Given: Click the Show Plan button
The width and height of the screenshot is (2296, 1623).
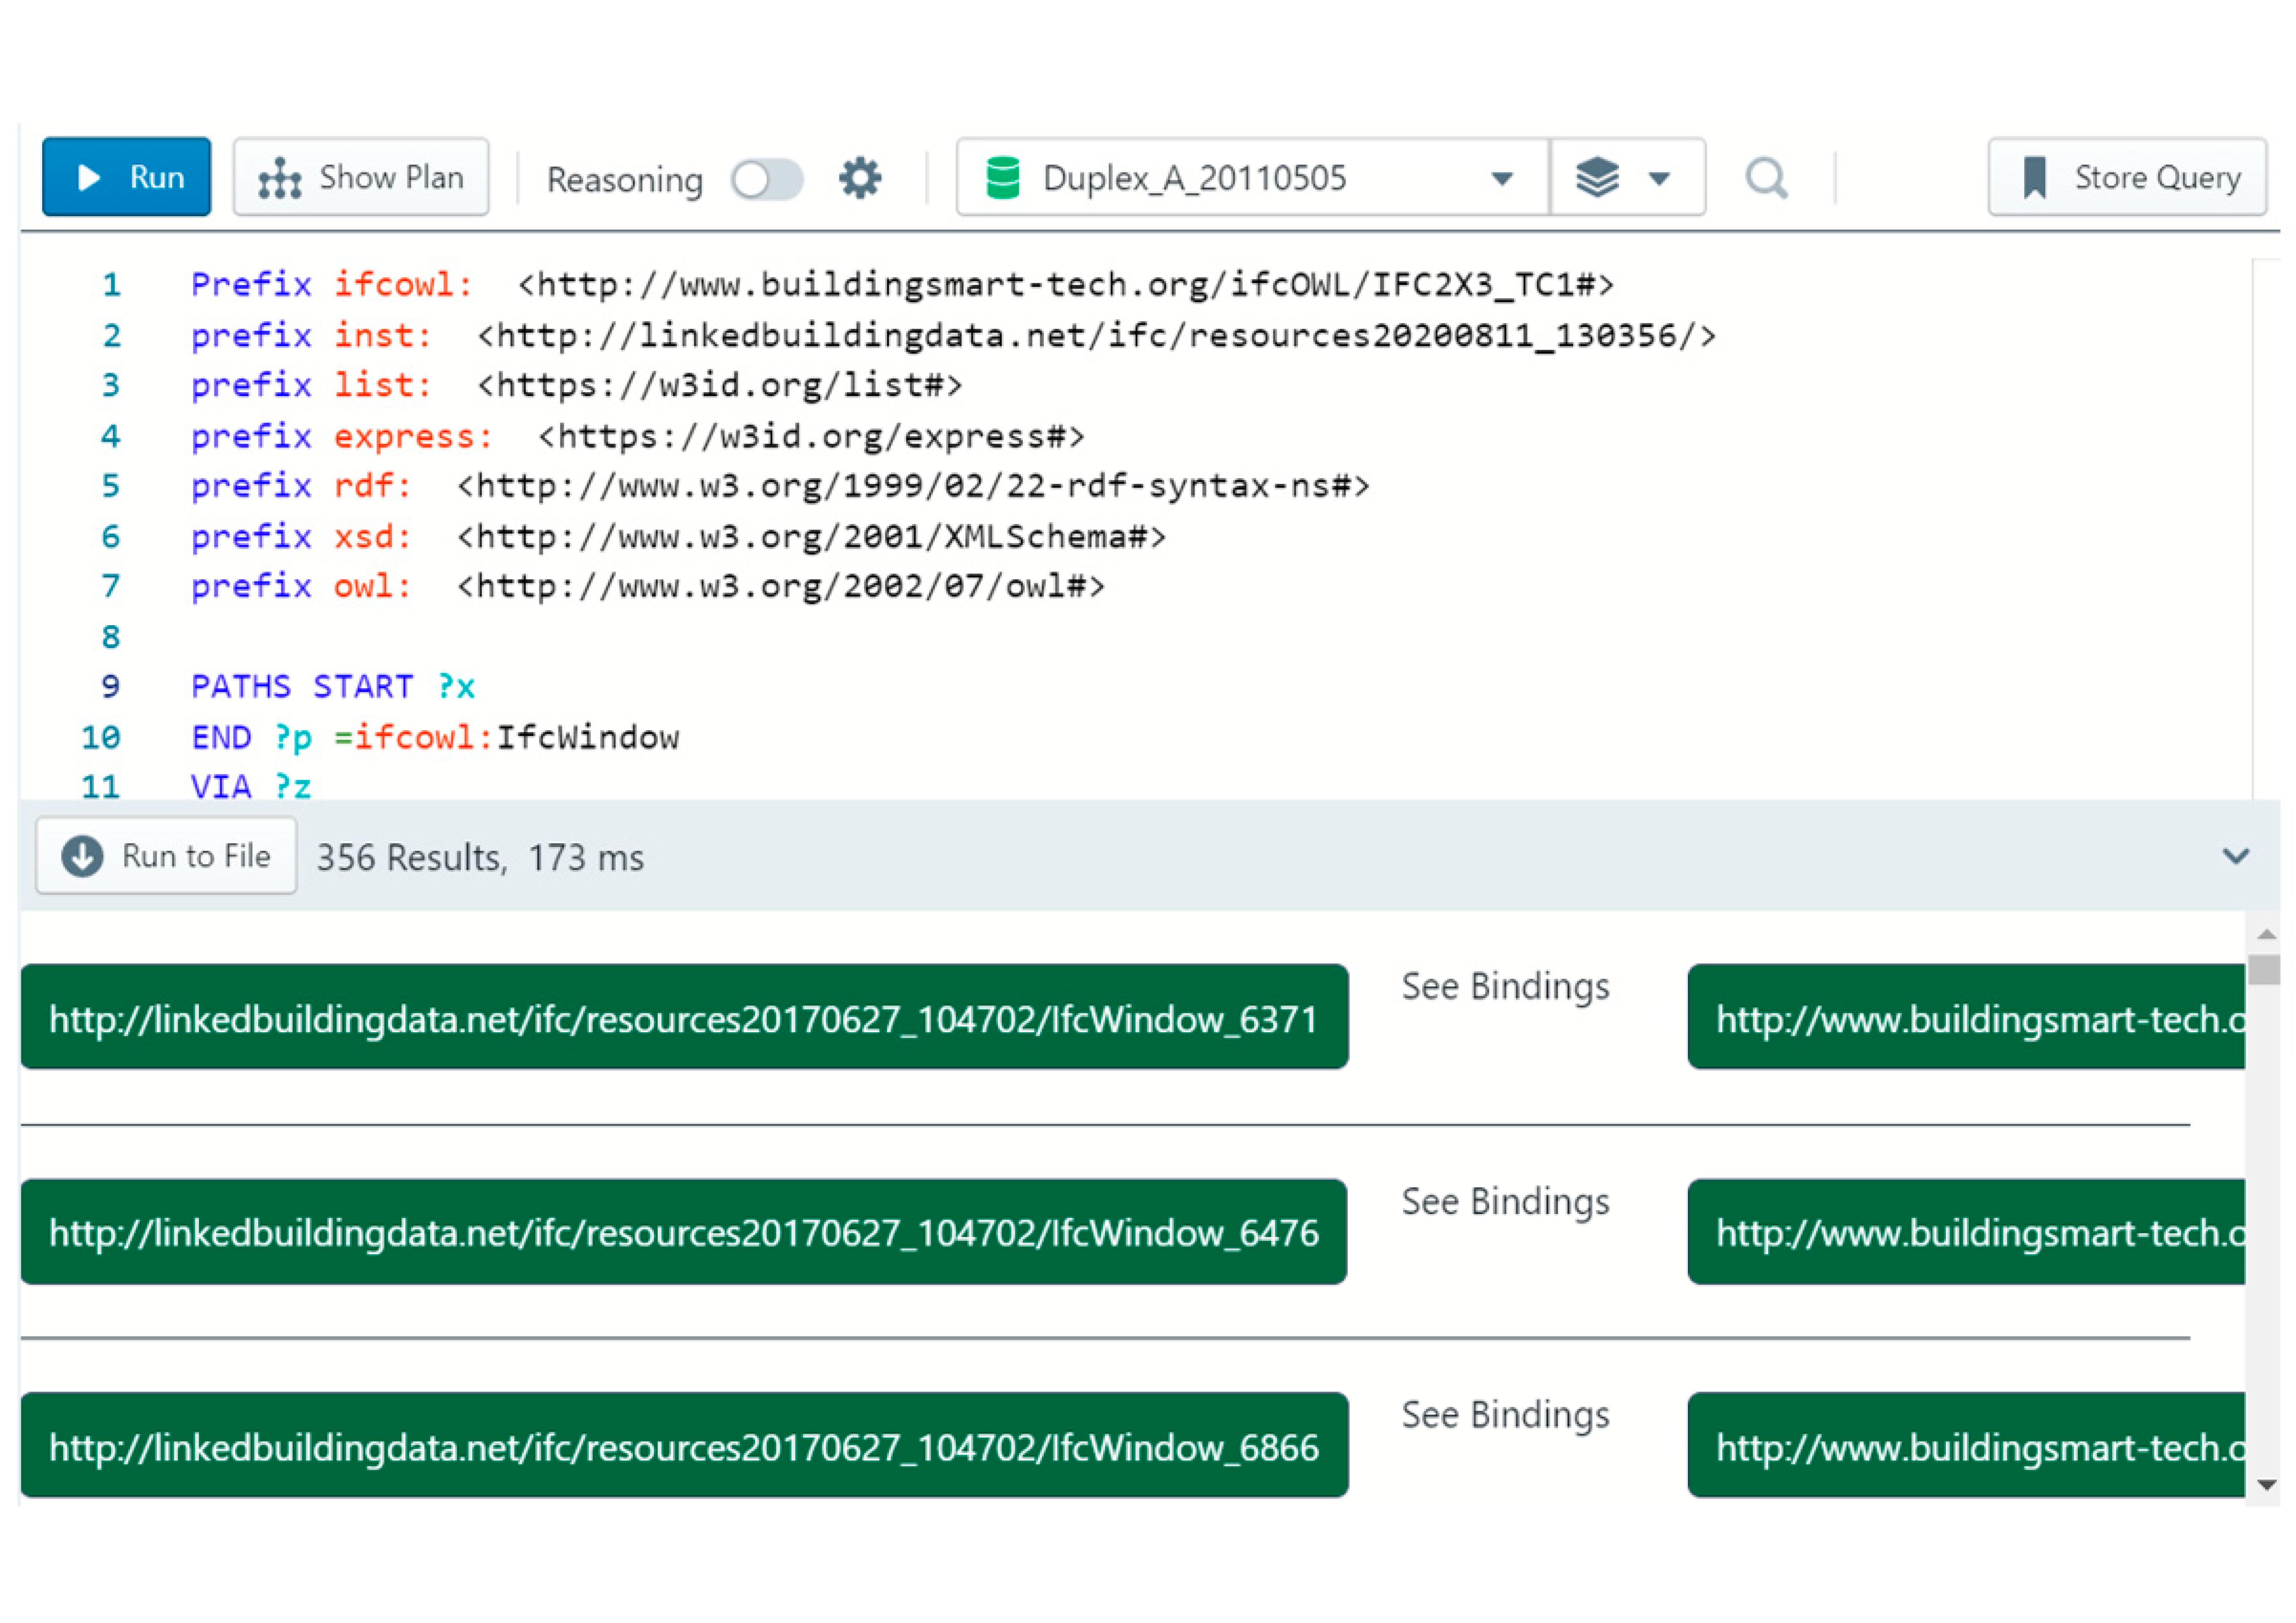Looking at the screenshot, I should click(x=361, y=177).
